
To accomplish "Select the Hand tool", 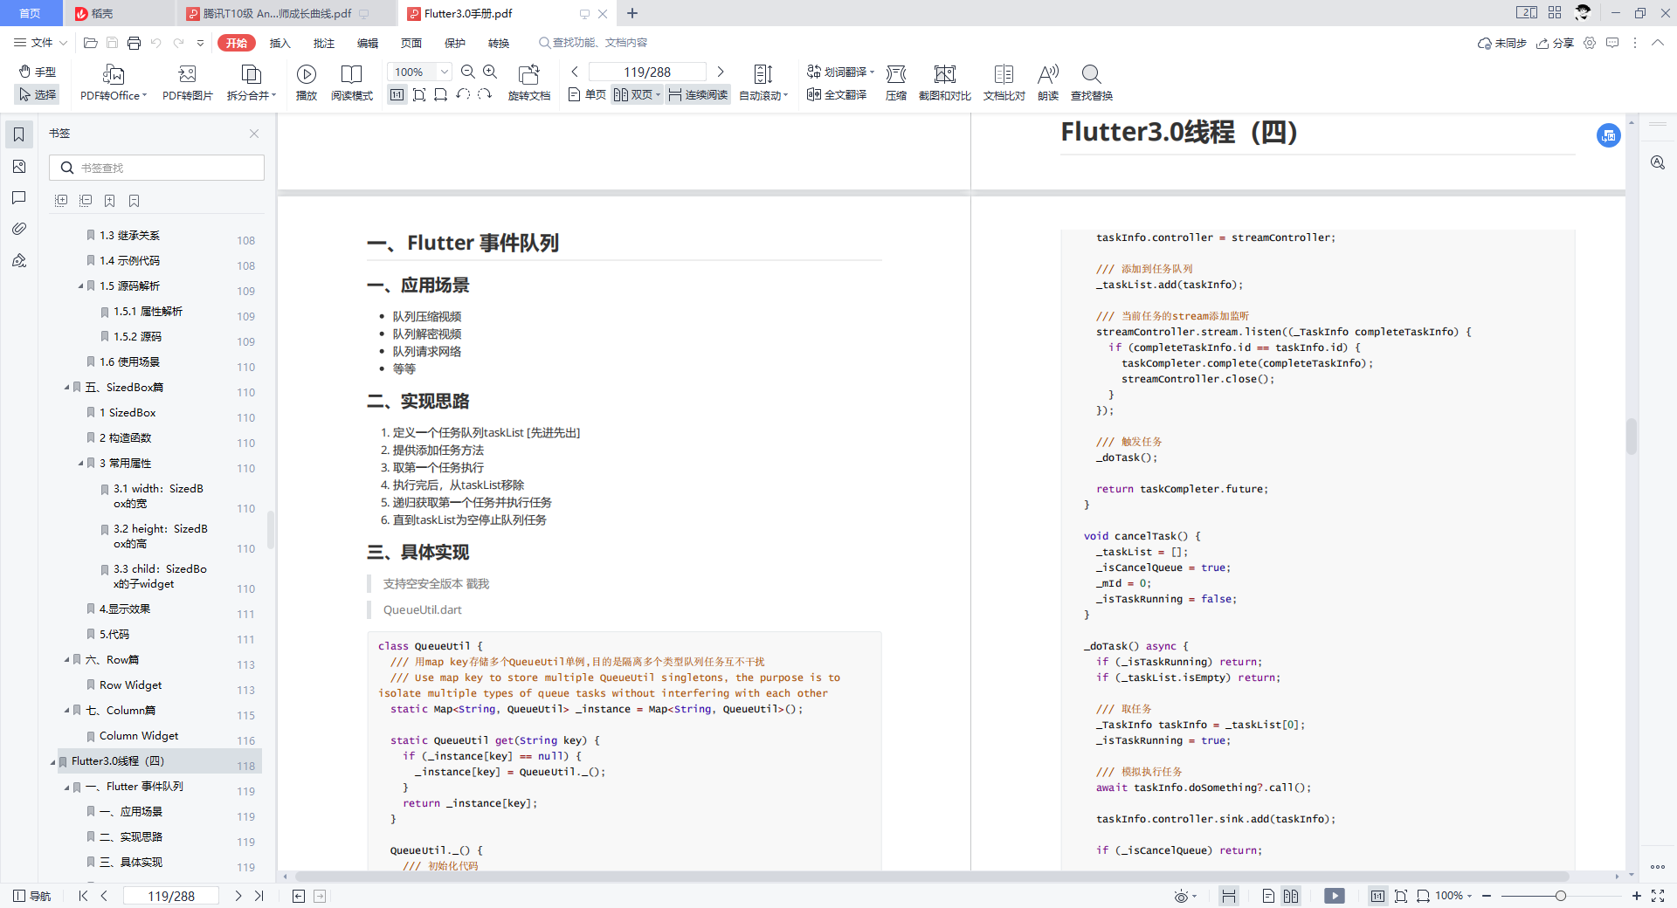I will coord(38,72).
